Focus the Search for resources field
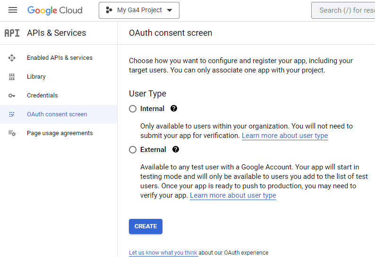This screenshot has width=375, height=257. (x=343, y=10)
